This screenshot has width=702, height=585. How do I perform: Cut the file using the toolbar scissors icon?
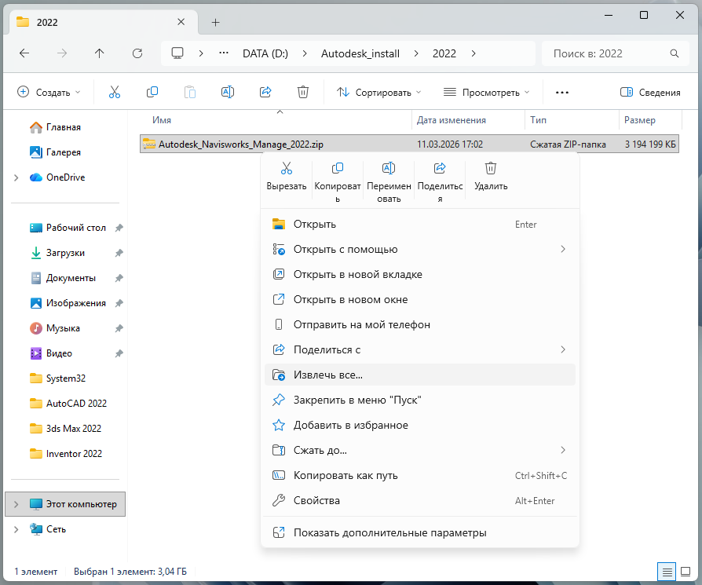(x=115, y=92)
